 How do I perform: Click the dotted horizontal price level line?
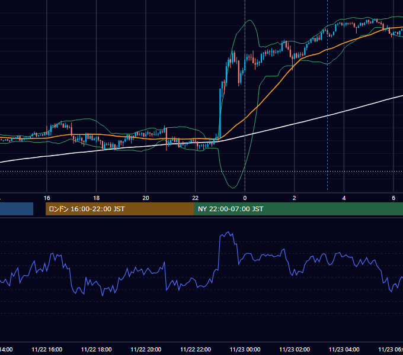click(x=201, y=171)
